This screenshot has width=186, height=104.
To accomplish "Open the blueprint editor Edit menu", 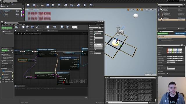I will [5, 24].
